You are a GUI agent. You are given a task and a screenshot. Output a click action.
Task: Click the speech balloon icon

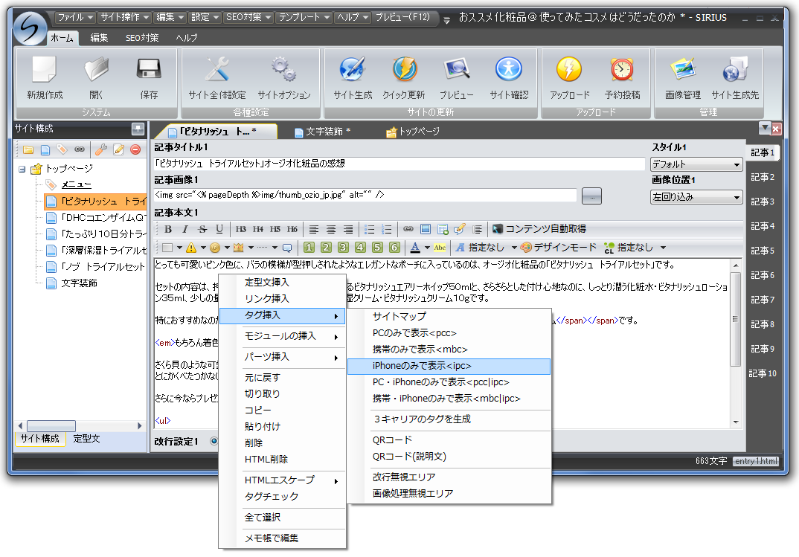coord(287,248)
